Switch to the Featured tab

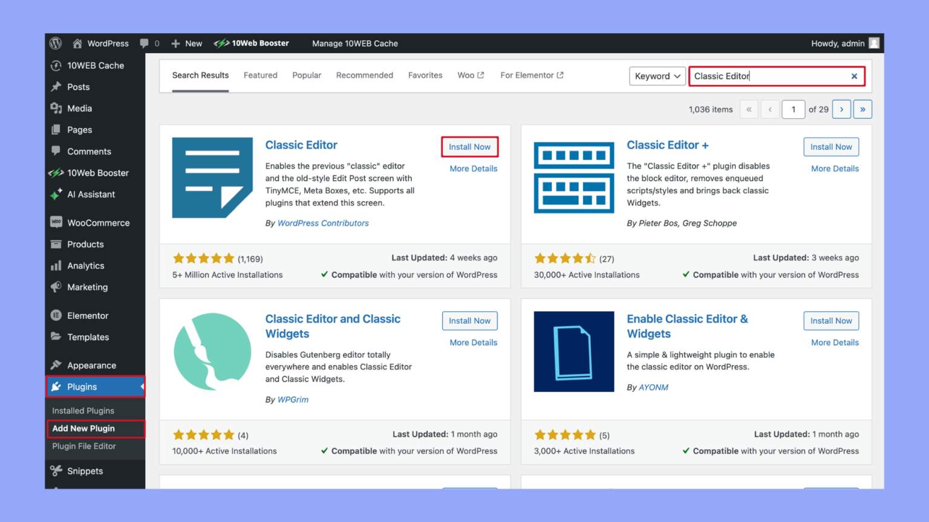[x=261, y=76]
